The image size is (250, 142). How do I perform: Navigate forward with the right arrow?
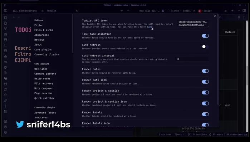[x=19, y=17]
